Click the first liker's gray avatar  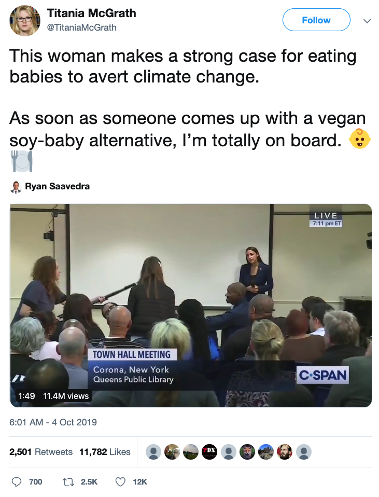tap(153, 452)
